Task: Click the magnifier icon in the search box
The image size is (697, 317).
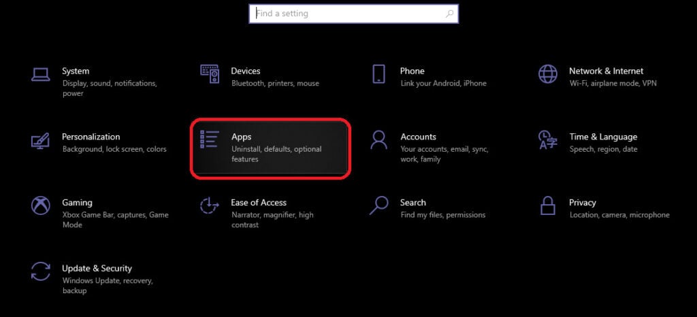Action: point(449,14)
